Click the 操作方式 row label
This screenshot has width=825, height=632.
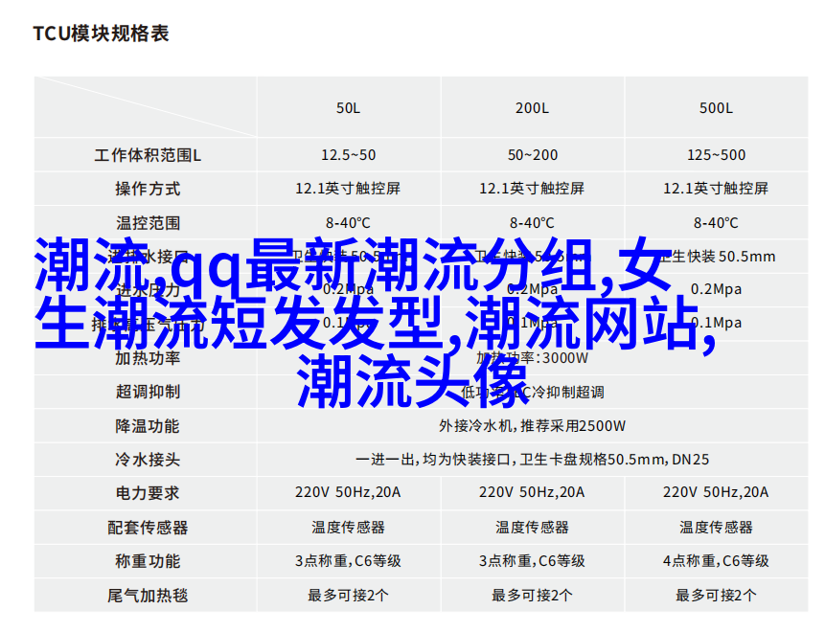pyautogui.click(x=148, y=189)
